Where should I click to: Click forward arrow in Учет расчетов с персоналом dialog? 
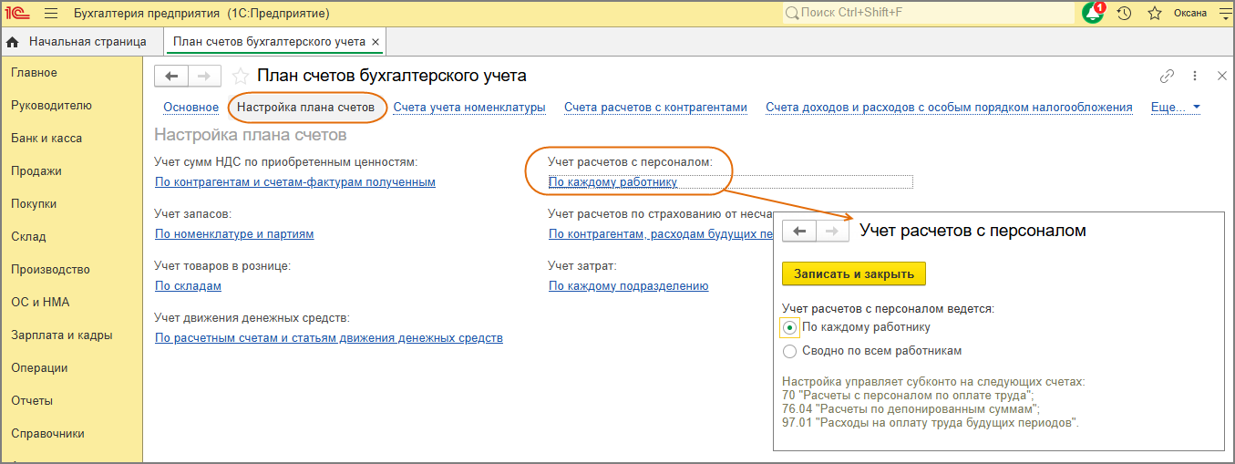pos(832,231)
